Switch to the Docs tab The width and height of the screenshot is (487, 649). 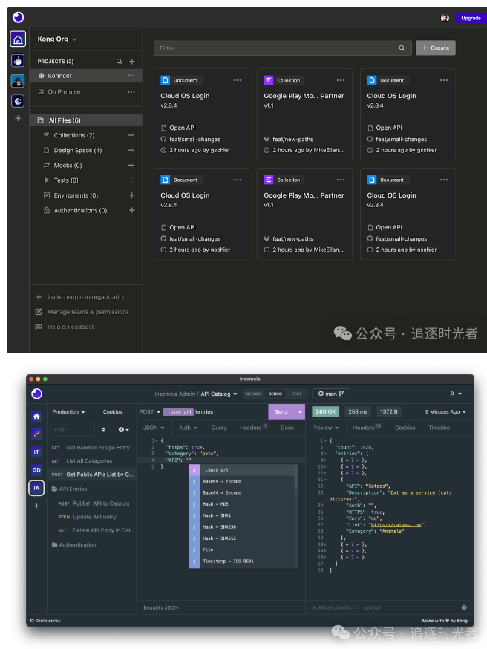287,428
